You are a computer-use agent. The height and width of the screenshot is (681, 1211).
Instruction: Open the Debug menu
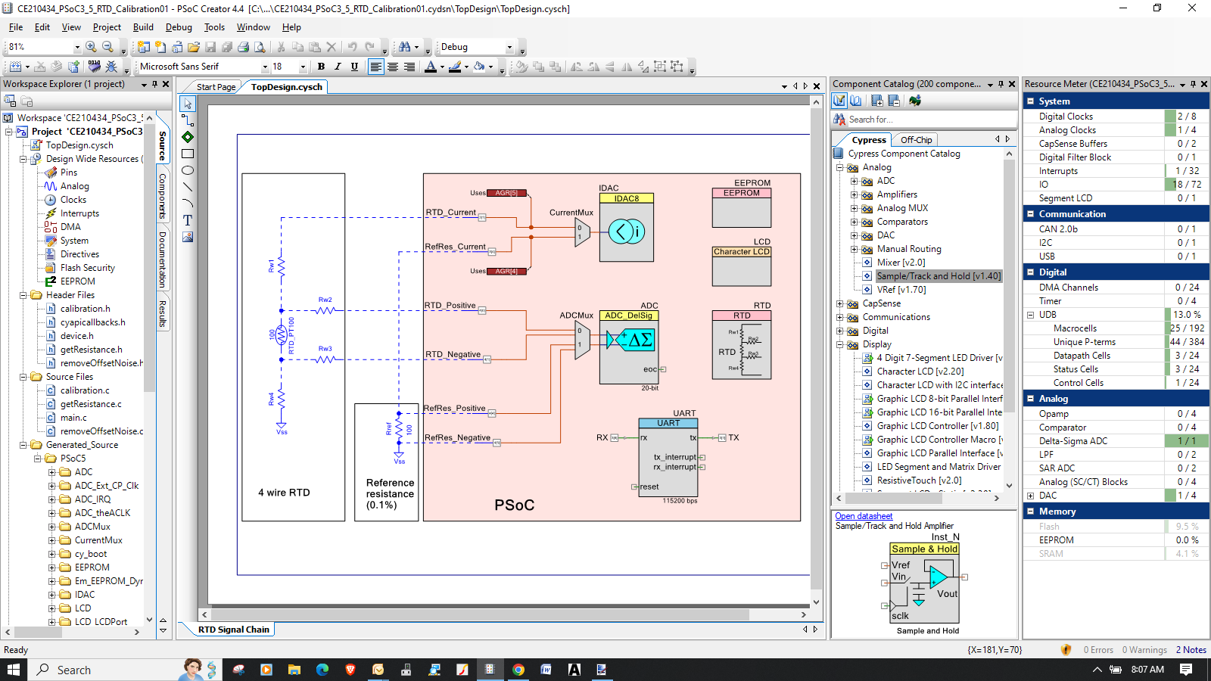[x=179, y=27]
